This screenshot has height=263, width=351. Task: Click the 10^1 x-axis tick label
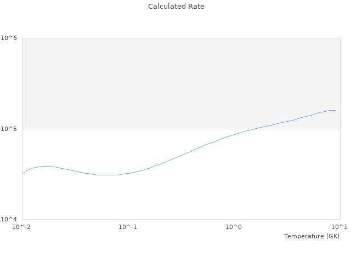point(339,227)
